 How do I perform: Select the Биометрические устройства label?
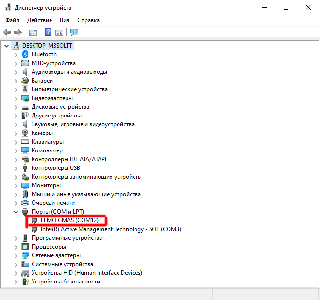click(x=69, y=89)
